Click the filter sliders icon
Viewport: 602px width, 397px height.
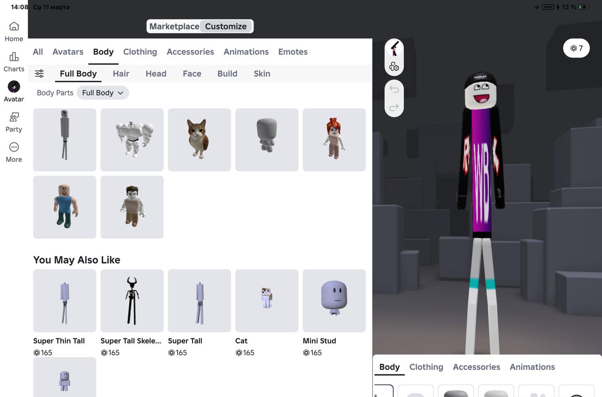tap(40, 74)
